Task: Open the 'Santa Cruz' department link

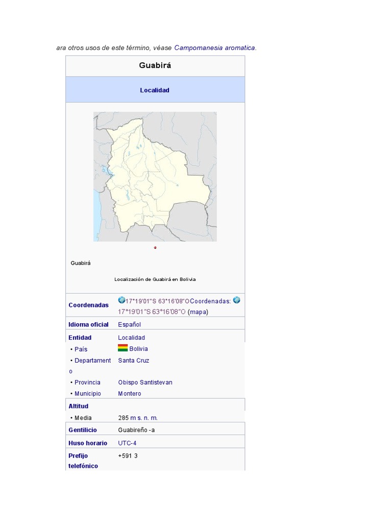Action: [x=134, y=361]
